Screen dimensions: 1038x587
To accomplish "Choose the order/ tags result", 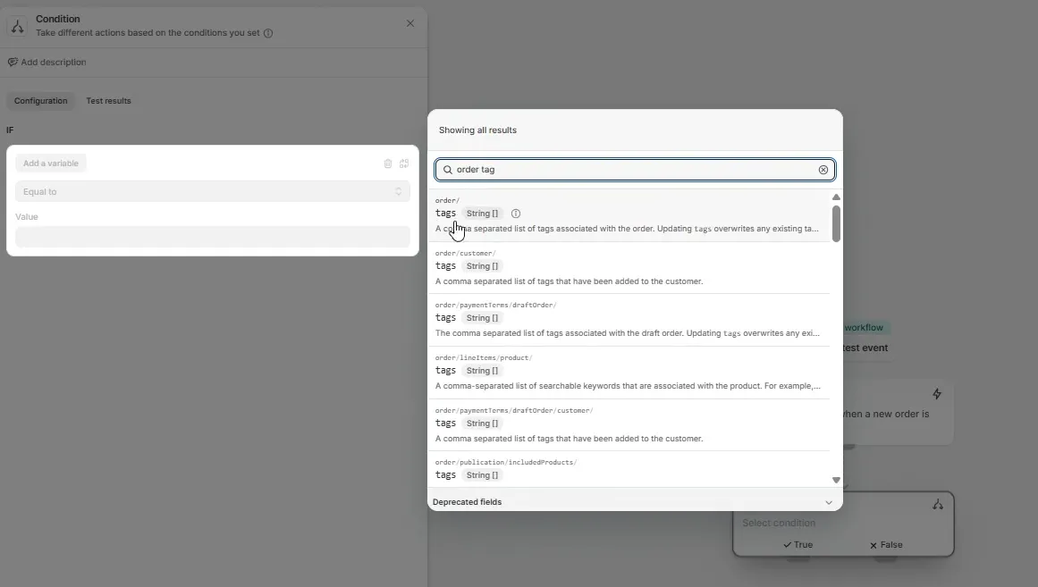I will [629, 215].
